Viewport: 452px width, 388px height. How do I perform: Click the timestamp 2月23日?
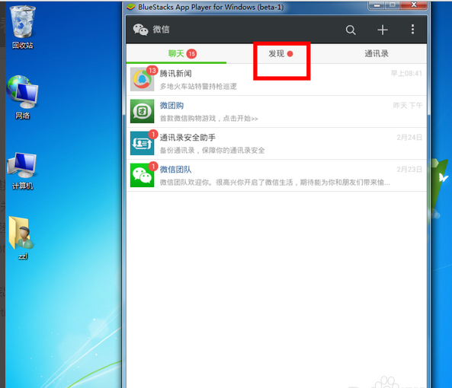(x=409, y=169)
